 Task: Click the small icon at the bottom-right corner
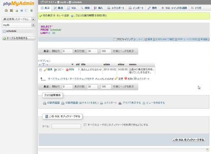pyautogui.click(x=208, y=150)
